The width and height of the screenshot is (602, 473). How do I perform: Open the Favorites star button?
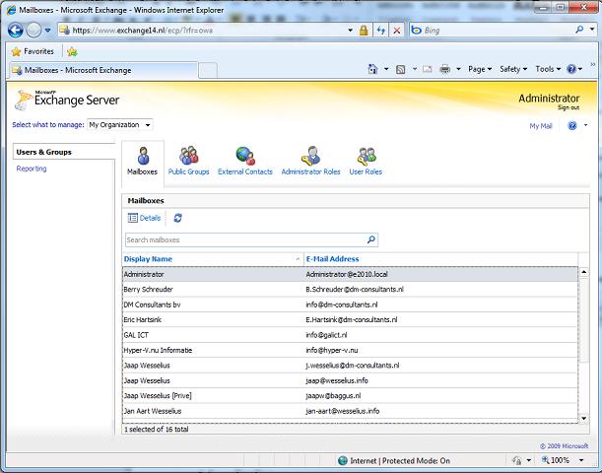(33, 51)
